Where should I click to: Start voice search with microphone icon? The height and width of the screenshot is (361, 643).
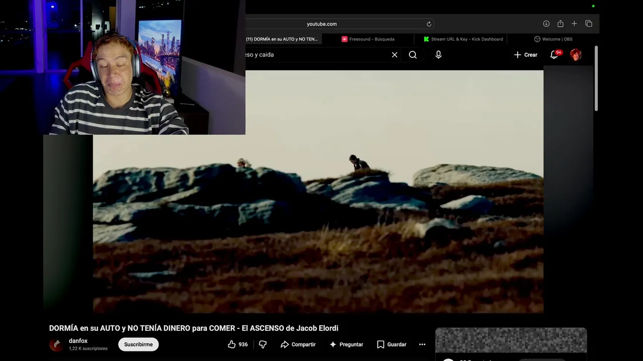pyautogui.click(x=439, y=55)
